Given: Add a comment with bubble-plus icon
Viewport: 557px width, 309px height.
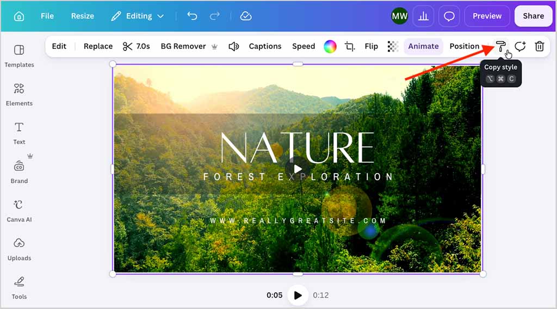Looking at the screenshot, I should pos(520,46).
